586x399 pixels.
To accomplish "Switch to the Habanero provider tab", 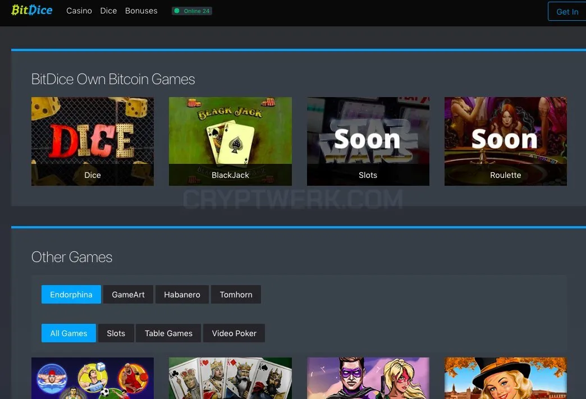I will coord(182,295).
